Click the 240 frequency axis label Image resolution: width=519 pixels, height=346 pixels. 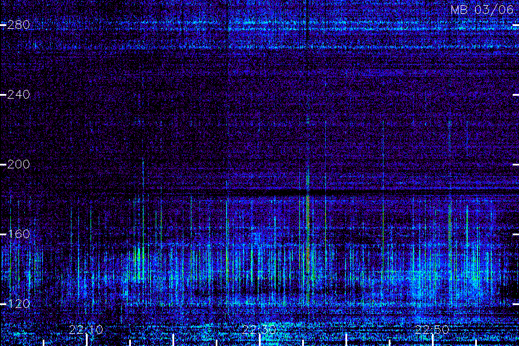pyautogui.click(x=18, y=95)
